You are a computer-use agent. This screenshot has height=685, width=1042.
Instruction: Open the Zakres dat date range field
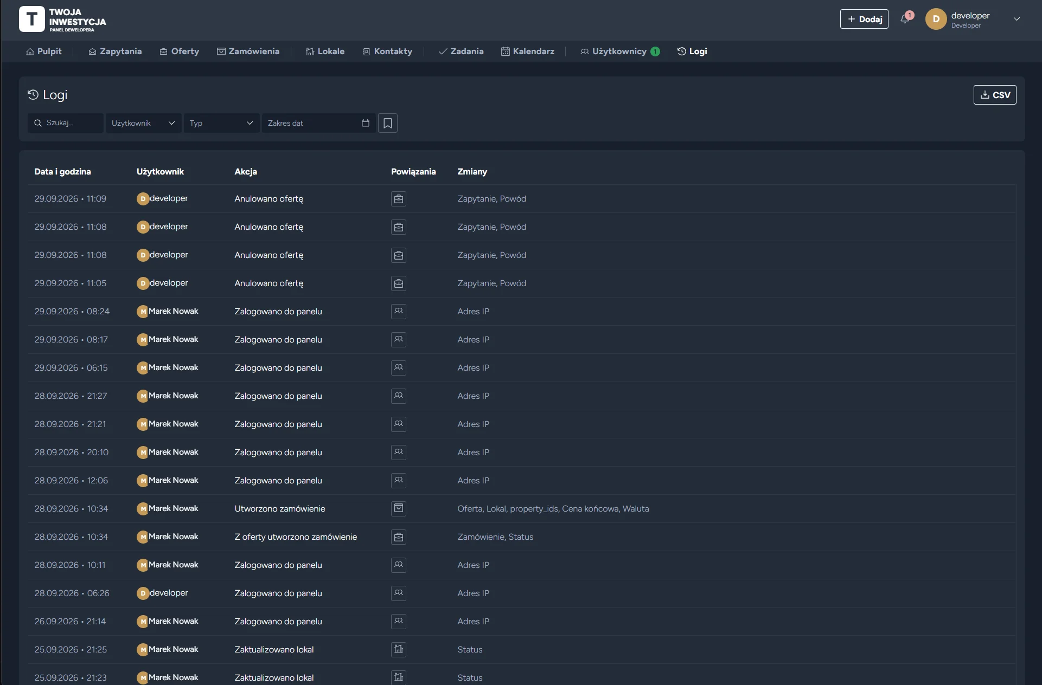point(318,123)
